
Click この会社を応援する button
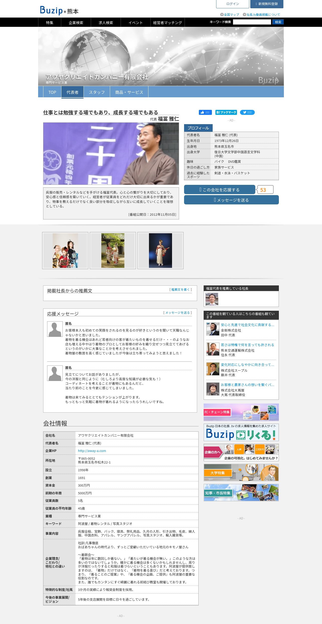pyautogui.click(x=220, y=190)
